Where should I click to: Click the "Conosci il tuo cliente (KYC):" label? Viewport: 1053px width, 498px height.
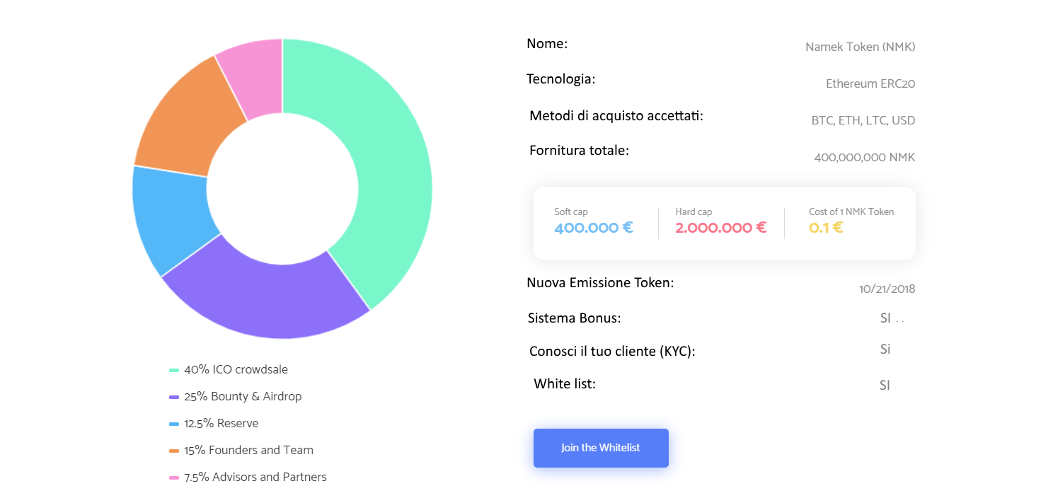pos(612,352)
